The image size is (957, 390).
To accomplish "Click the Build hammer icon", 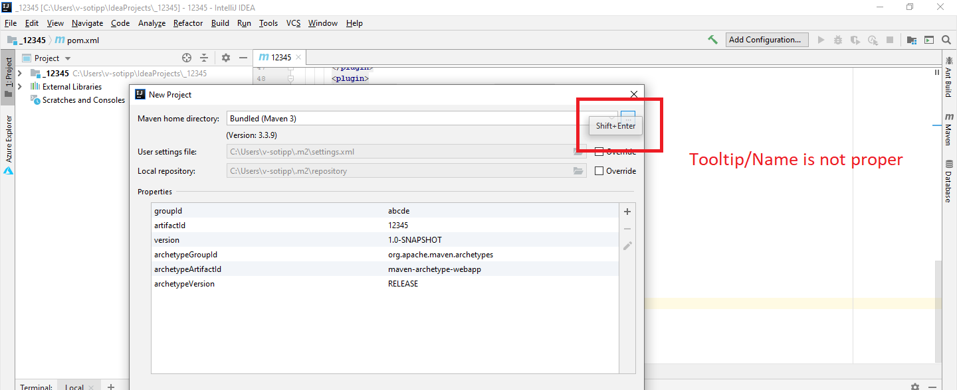I will point(712,40).
